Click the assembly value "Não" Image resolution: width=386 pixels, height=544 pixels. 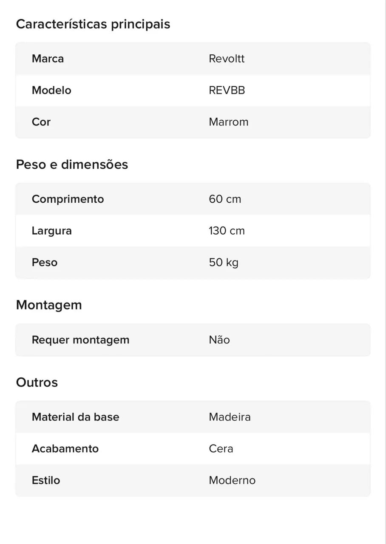219,340
